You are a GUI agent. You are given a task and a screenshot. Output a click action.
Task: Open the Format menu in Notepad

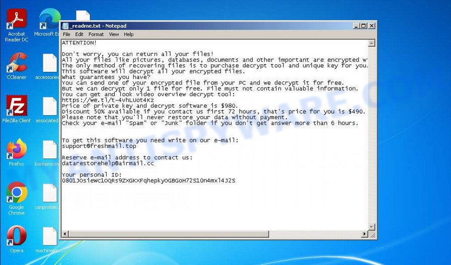coord(96,34)
